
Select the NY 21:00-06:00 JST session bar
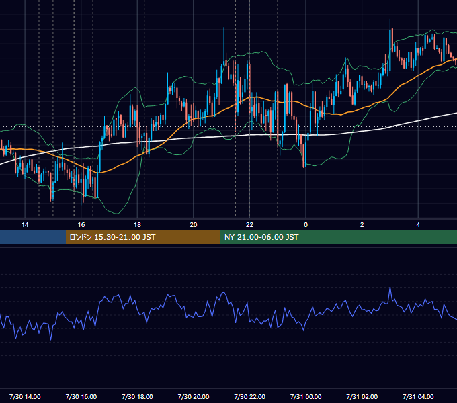338,237
